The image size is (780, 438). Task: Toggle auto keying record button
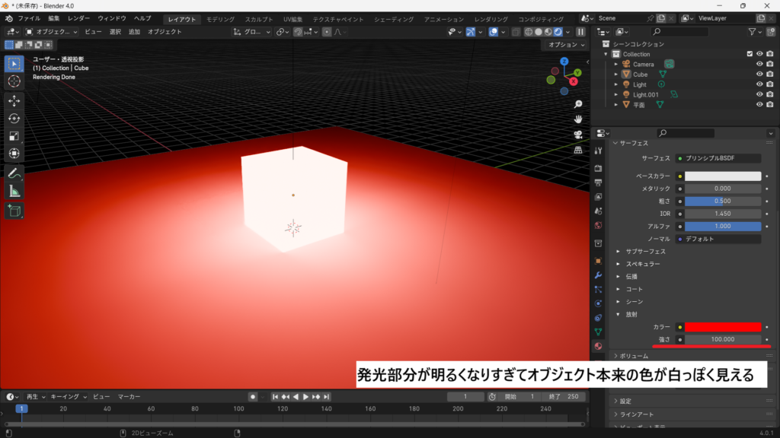[253, 397]
